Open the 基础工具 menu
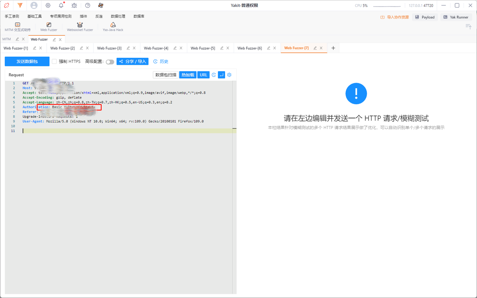 (x=34, y=16)
